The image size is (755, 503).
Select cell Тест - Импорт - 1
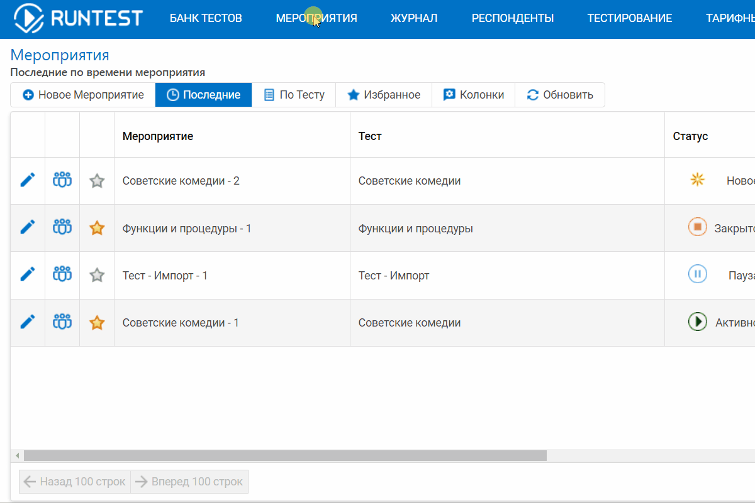click(x=232, y=275)
